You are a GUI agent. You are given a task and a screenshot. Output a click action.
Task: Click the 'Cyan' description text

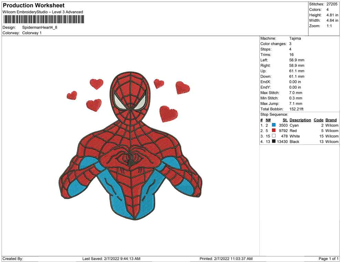294,125
